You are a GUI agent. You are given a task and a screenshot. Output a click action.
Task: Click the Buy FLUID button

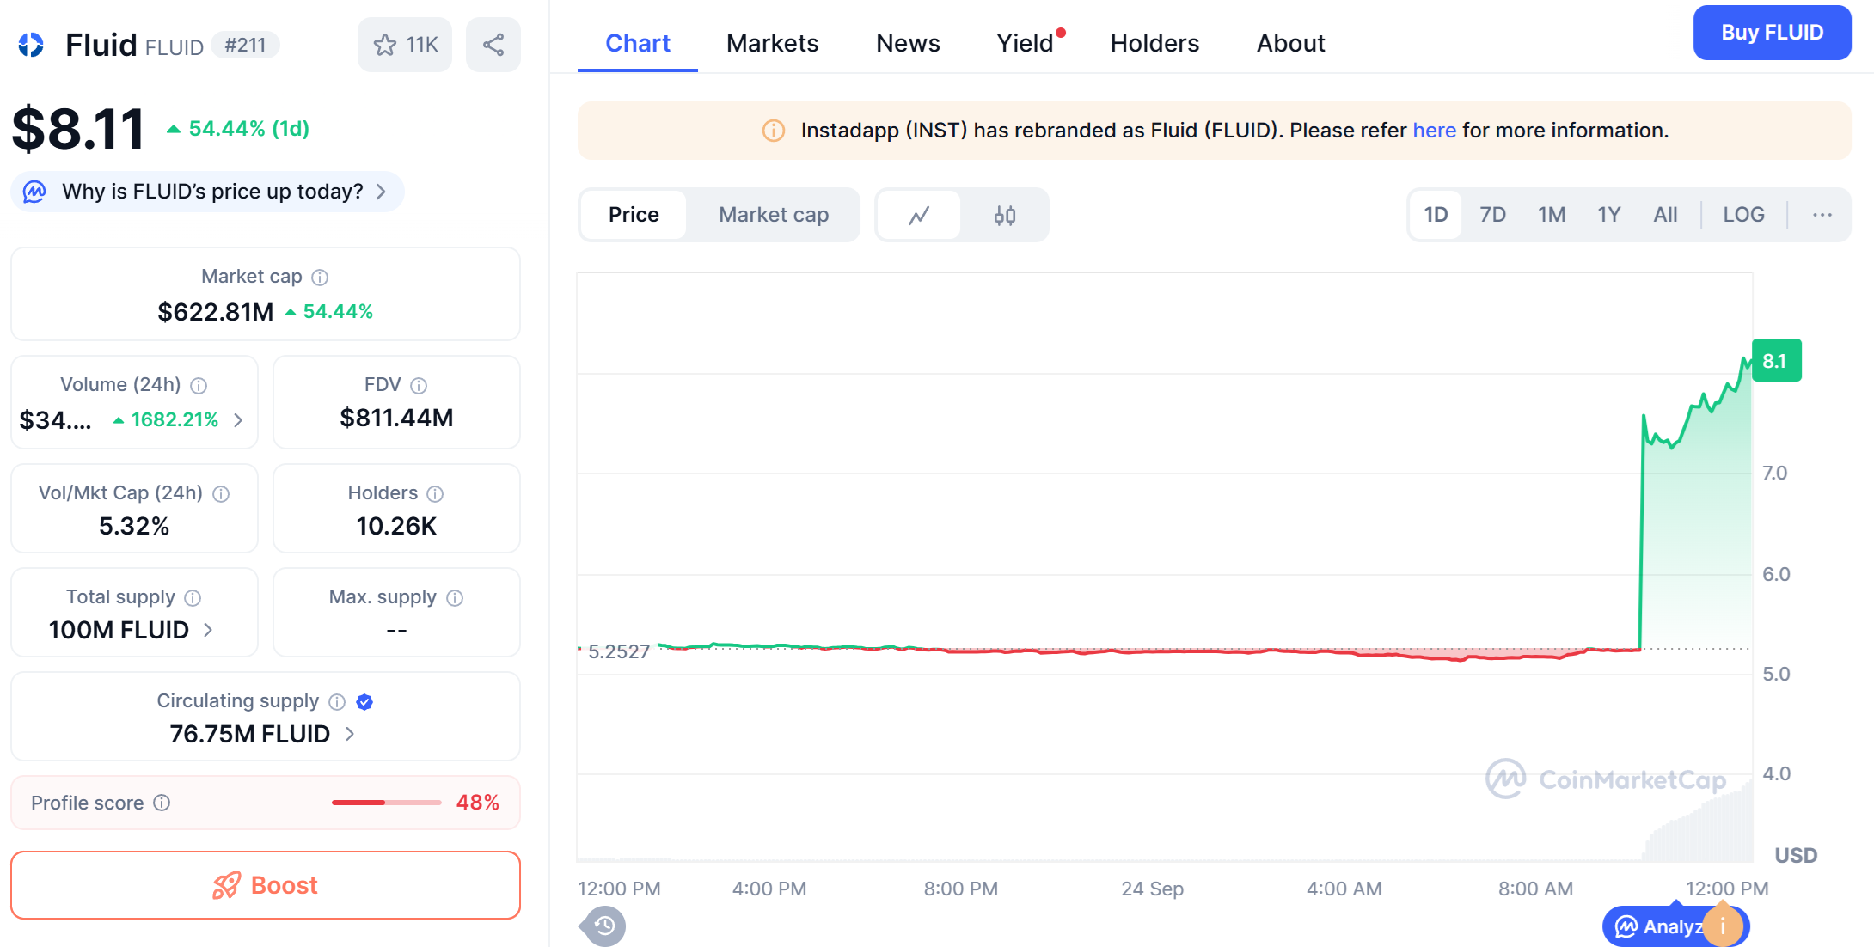[1771, 33]
